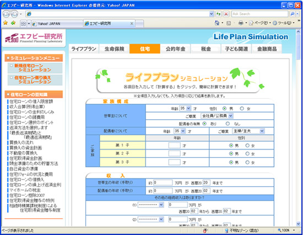Select 女 for 第1子 gender
The width and height of the screenshot is (303, 235).
point(247,146)
